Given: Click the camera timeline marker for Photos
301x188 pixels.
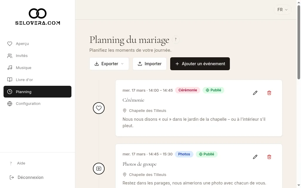Looking at the screenshot, I should pos(99,169).
